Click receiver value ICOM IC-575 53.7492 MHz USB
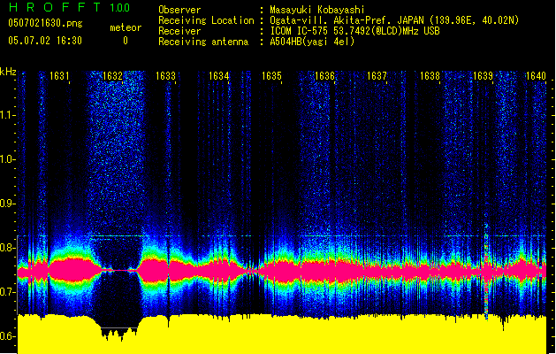 (x=354, y=31)
